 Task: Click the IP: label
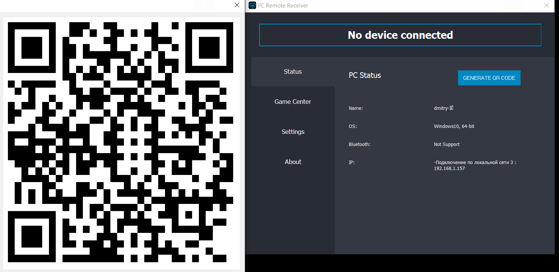point(352,163)
